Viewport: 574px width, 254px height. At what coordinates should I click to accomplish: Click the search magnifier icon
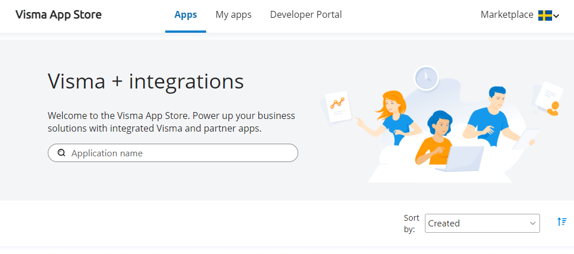(x=62, y=153)
